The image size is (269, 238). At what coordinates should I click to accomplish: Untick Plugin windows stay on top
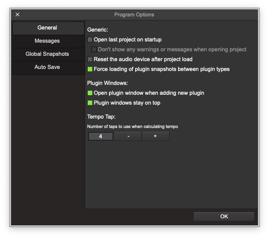coord(90,103)
